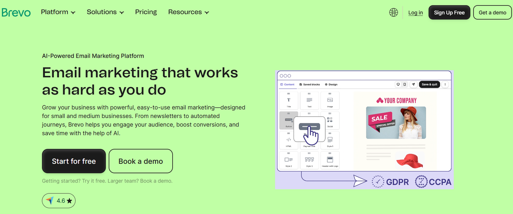Select the Text block in editor preview

click(x=309, y=100)
